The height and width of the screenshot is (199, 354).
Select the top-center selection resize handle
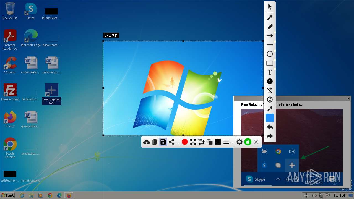click(183, 41)
